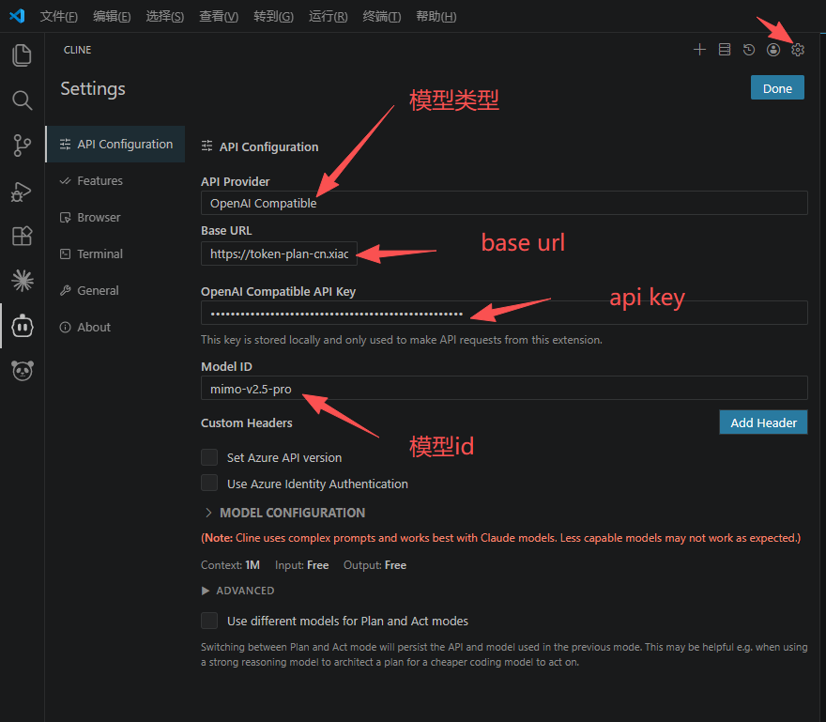
Task: Open Run and Debug view
Action: pos(22,192)
